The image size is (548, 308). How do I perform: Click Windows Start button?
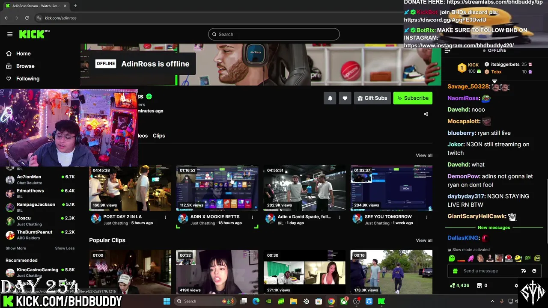tap(167, 301)
